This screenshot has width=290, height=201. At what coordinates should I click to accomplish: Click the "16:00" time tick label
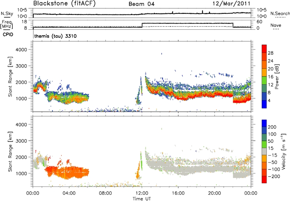178,193
